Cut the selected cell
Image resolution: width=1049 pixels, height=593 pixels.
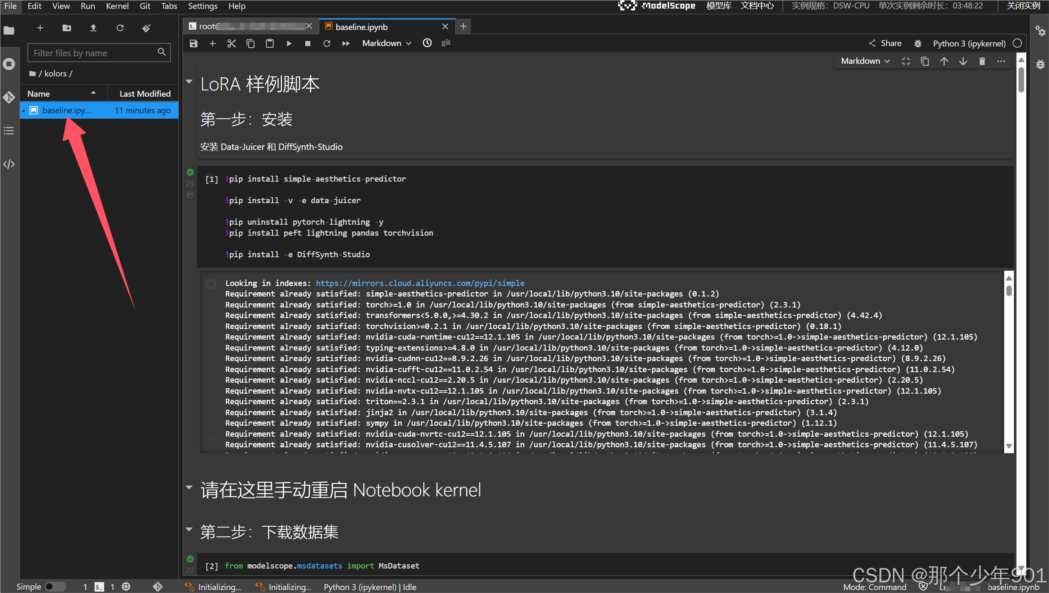[231, 44]
